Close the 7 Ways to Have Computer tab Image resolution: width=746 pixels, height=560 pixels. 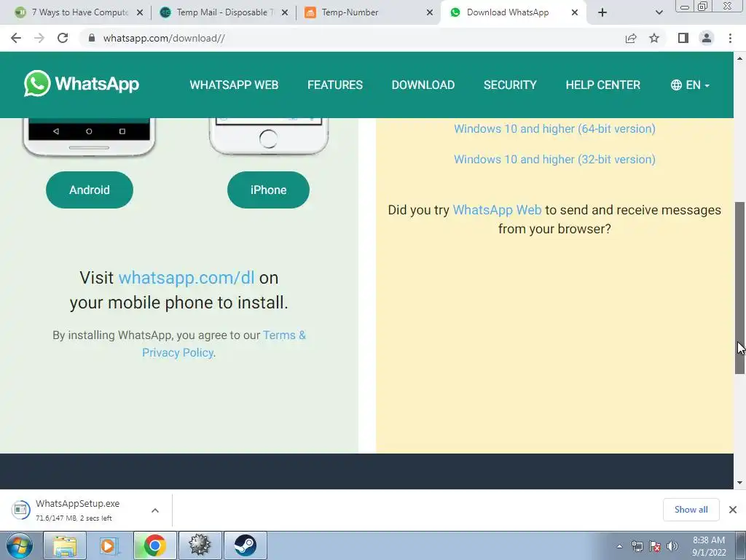(140, 12)
